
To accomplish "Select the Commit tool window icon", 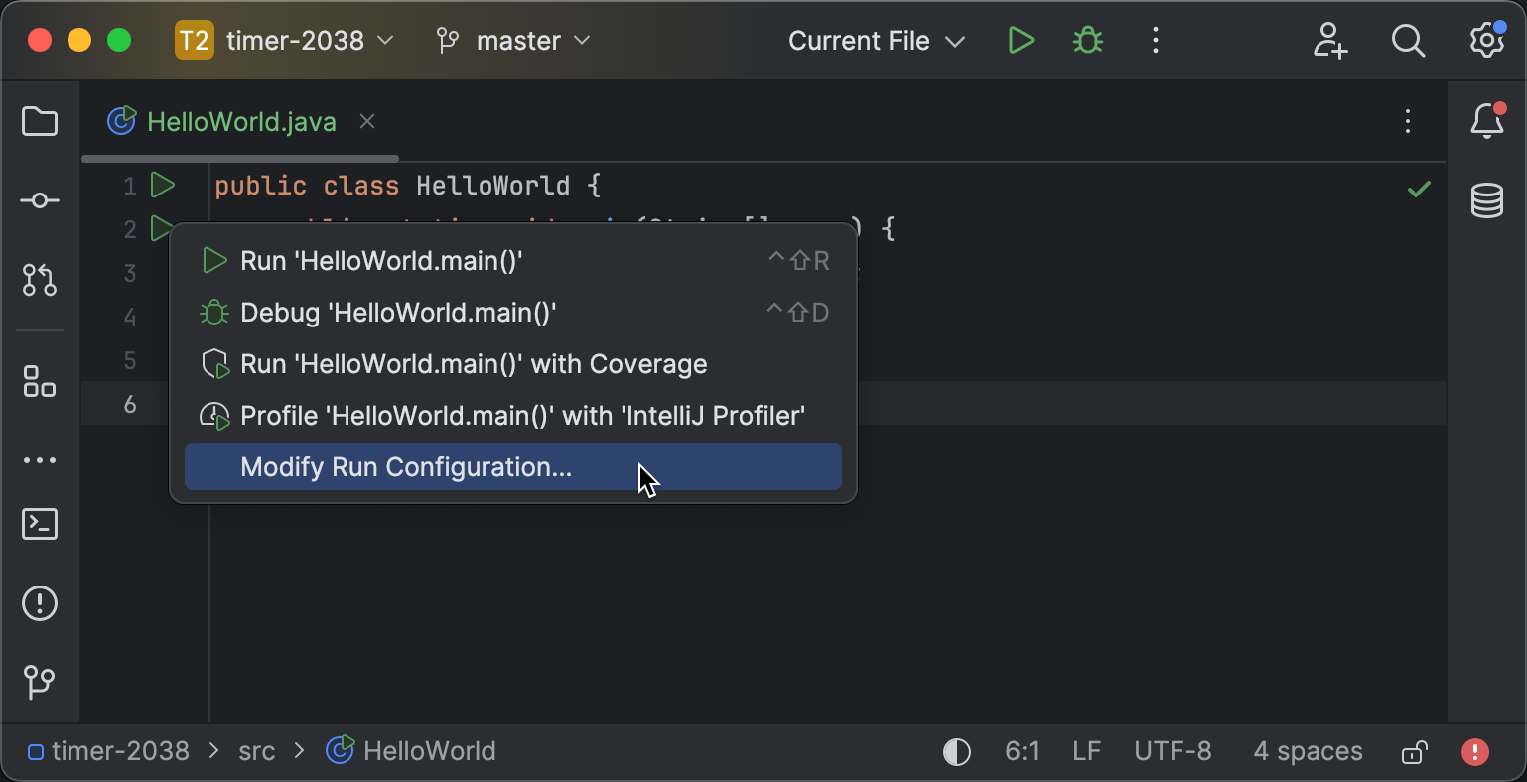I will coord(39,199).
